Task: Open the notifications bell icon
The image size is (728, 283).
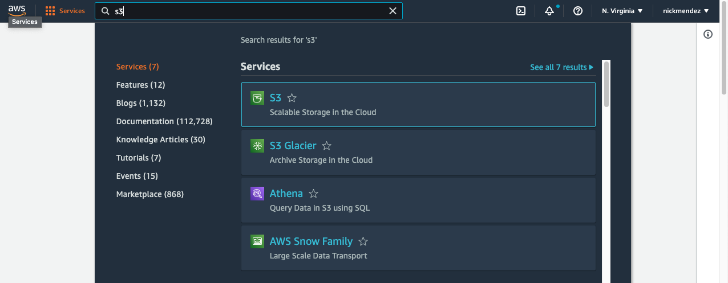Action: [549, 11]
